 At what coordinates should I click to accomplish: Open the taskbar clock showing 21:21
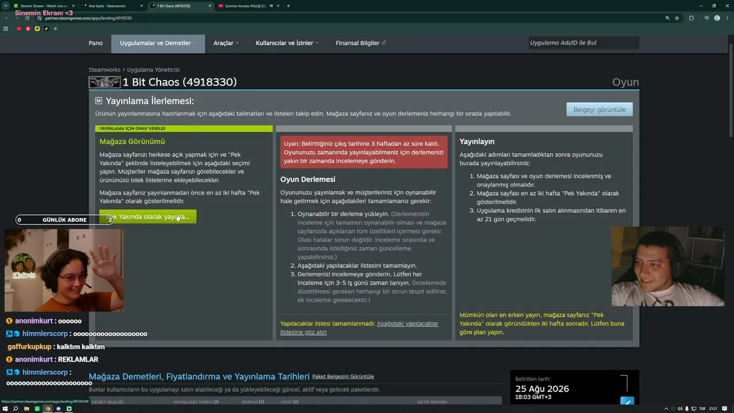pyautogui.click(x=713, y=408)
